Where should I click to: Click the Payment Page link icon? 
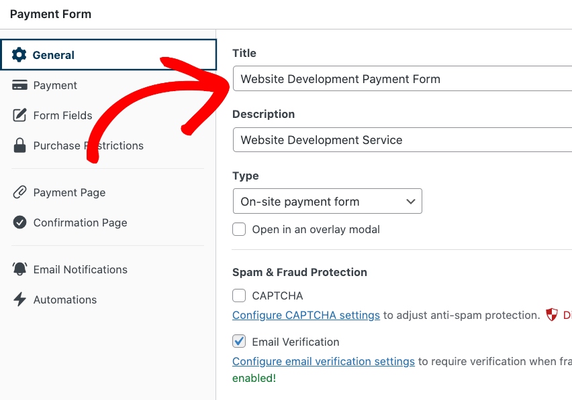20,192
